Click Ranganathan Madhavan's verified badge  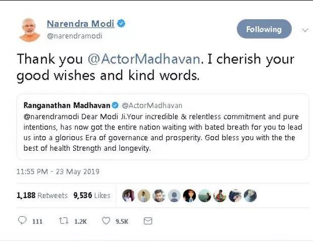115,105
